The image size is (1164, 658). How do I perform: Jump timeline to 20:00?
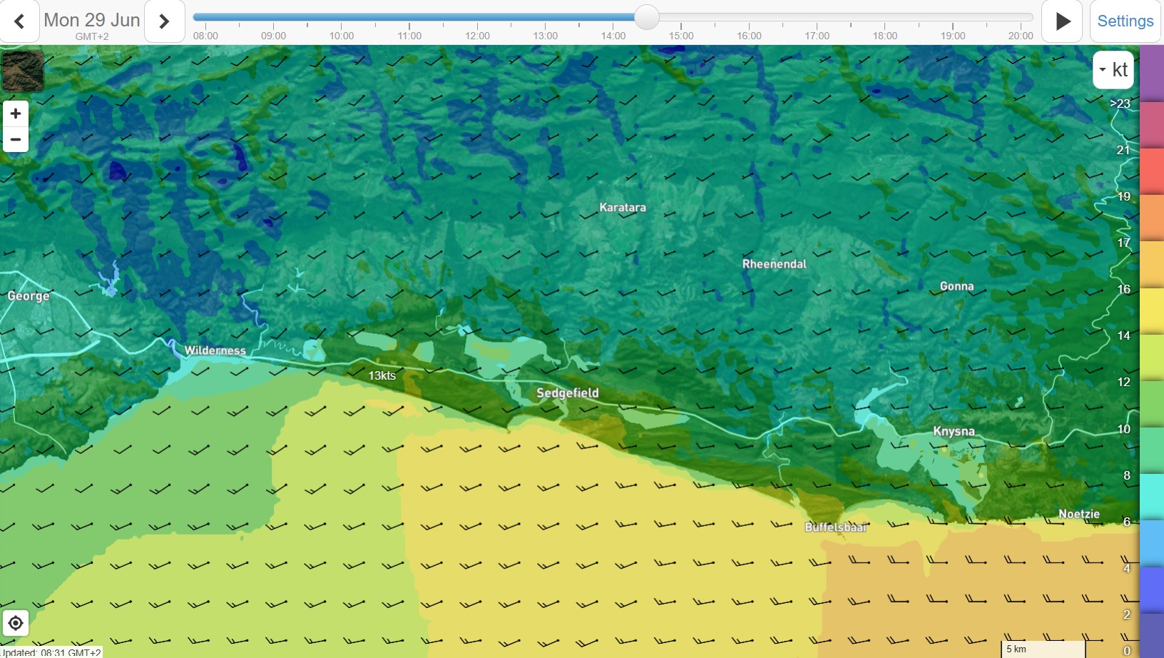click(1021, 36)
